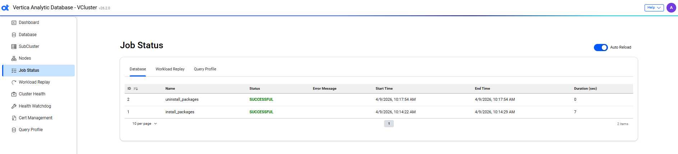Select the Database tab
Screen dimensions: 678x154
point(138,69)
